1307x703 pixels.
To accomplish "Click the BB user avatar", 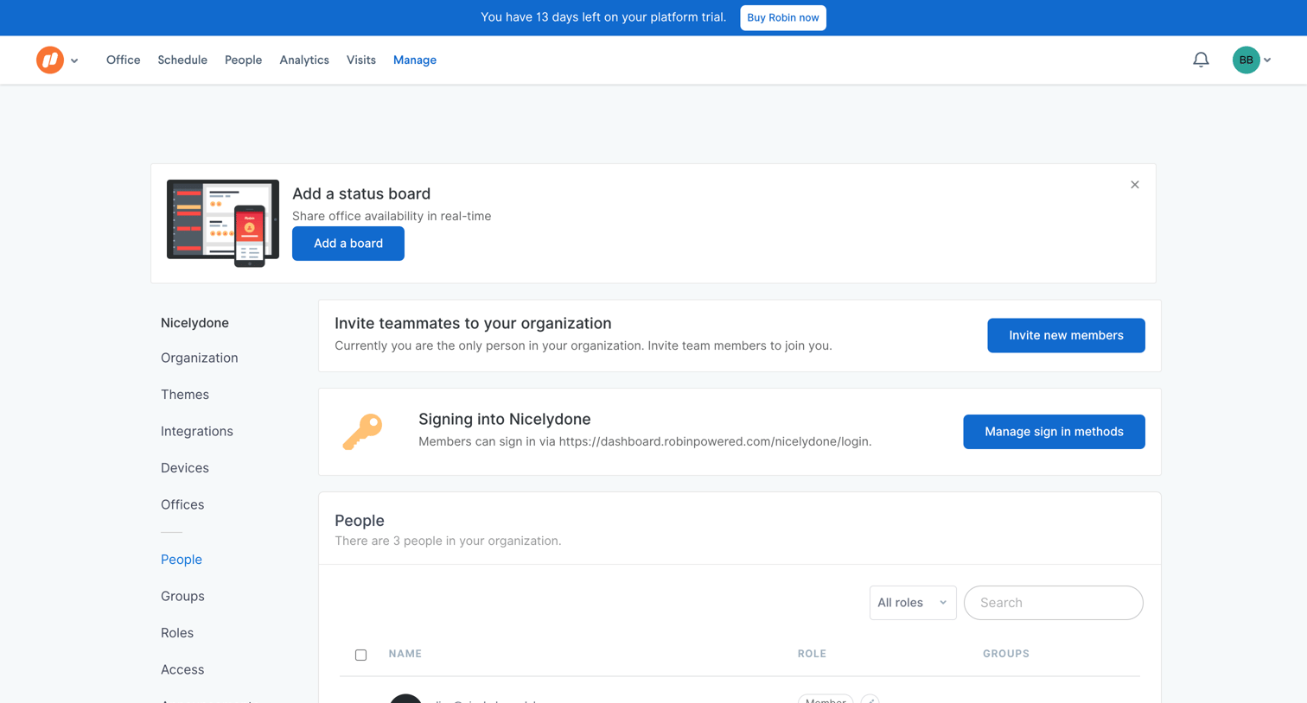I will [1246, 60].
